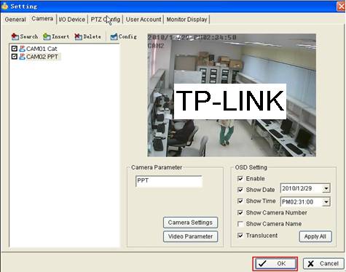Open the Show Time format dropdown
346x272 pixels.
(326, 201)
